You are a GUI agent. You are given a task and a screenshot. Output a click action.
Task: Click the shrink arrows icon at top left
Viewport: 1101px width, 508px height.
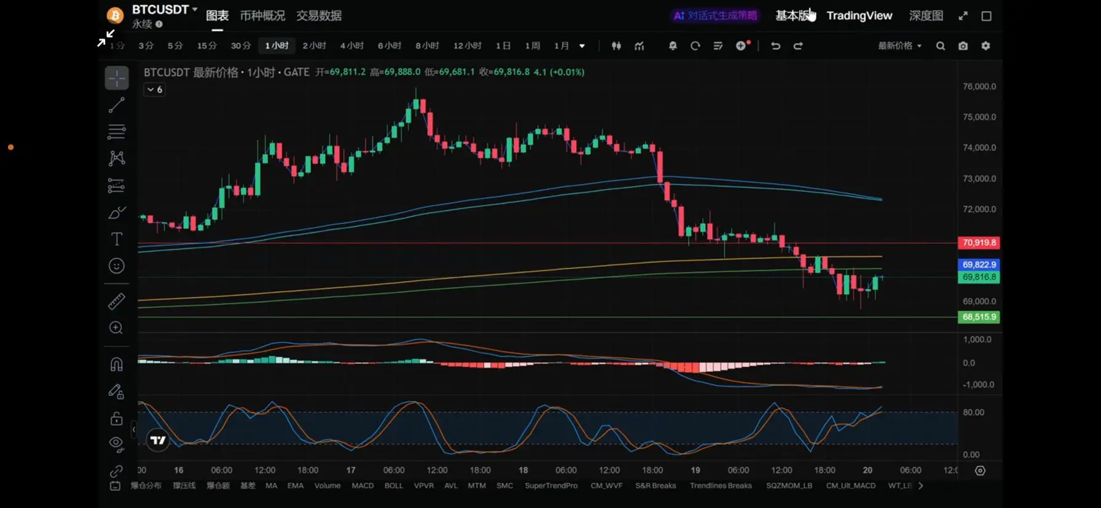tap(106, 38)
